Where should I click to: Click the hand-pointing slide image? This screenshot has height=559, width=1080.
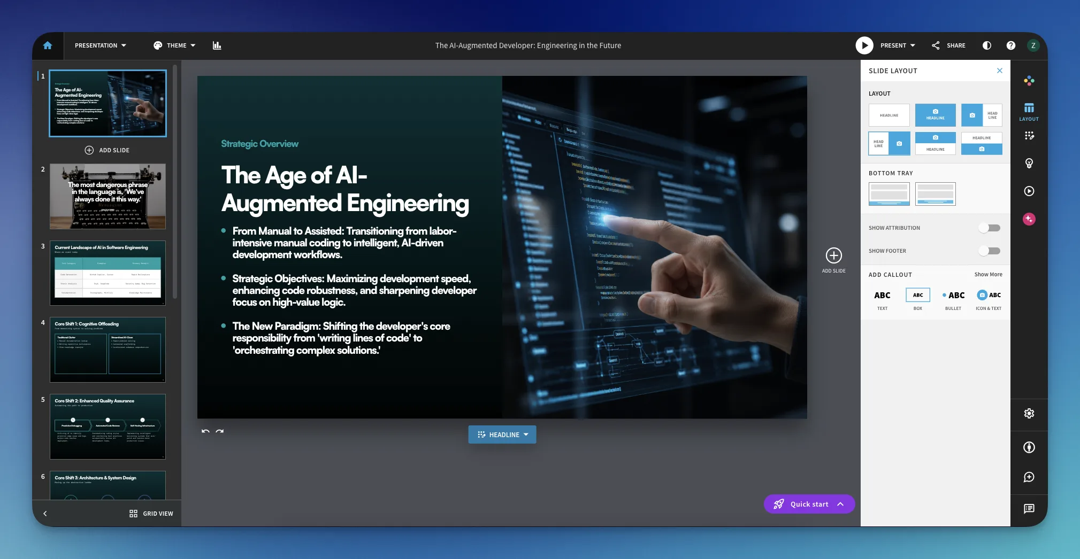(654, 247)
